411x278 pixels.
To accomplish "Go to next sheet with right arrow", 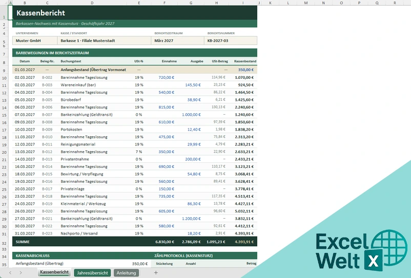I will click(x=20, y=273).
